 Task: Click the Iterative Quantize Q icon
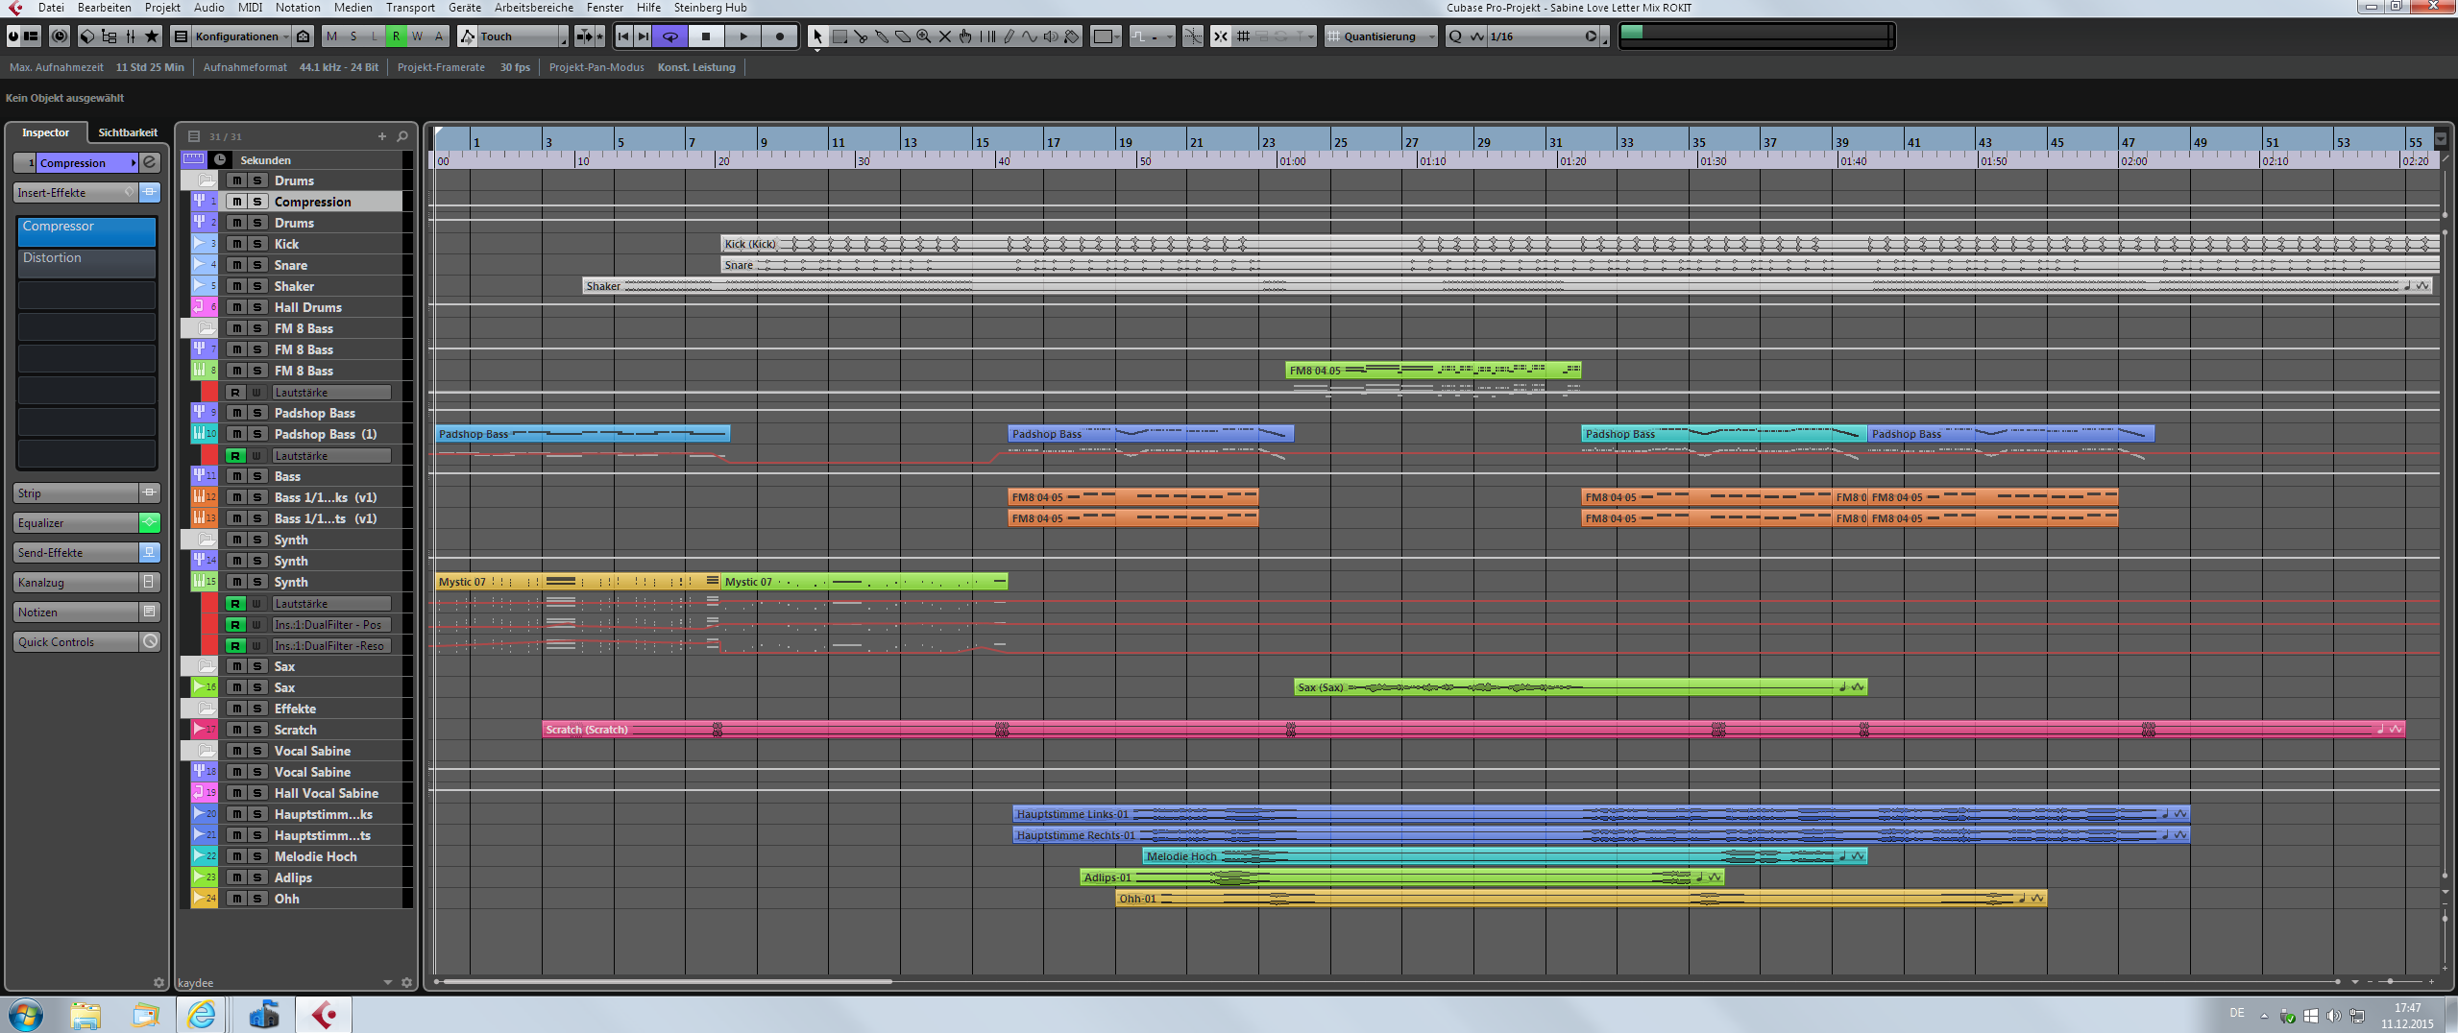pos(1455,36)
